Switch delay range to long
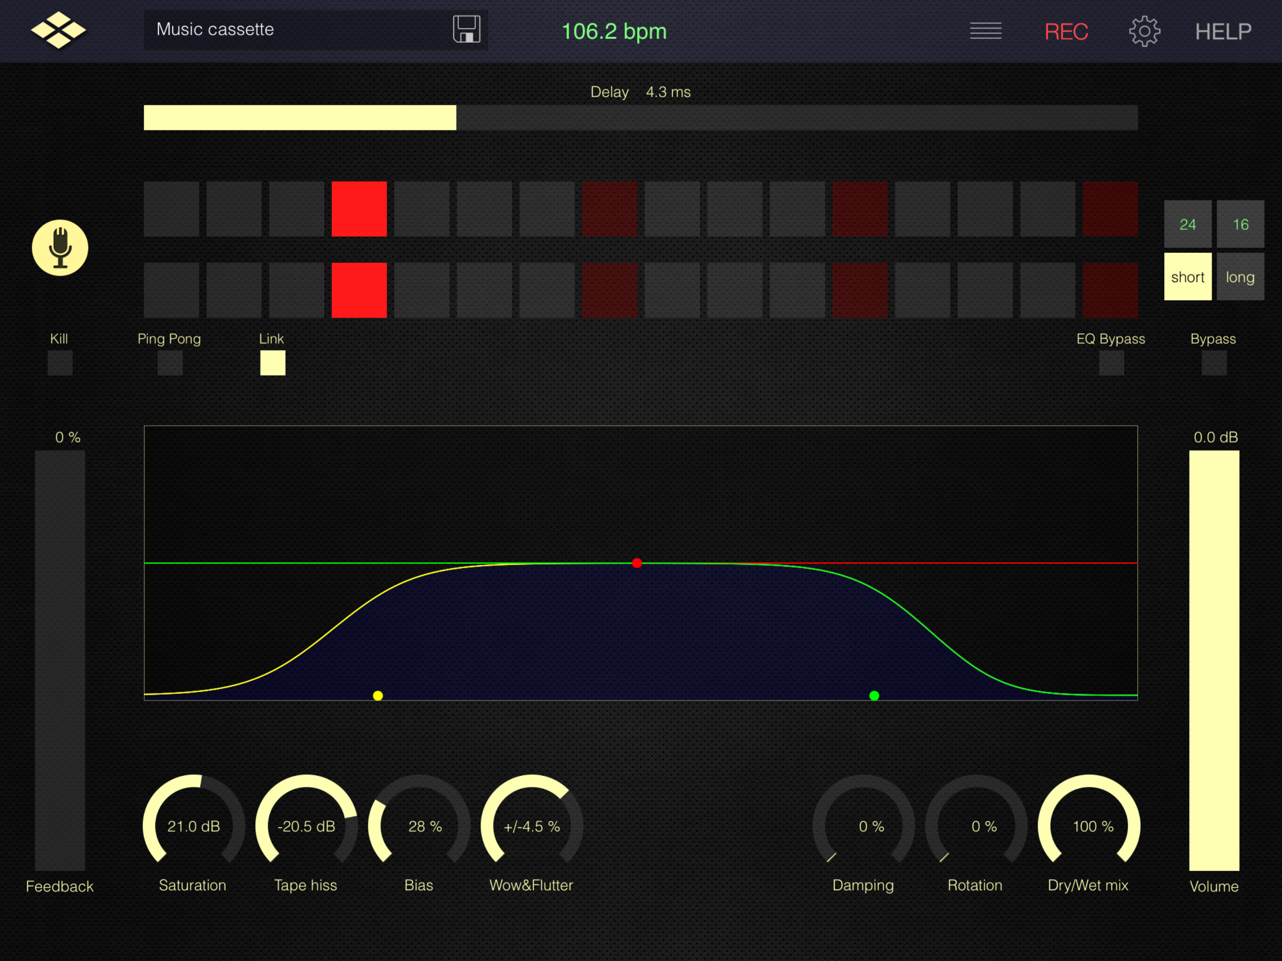The height and width of the screenshot is (961, 1282). (1240, 277)
